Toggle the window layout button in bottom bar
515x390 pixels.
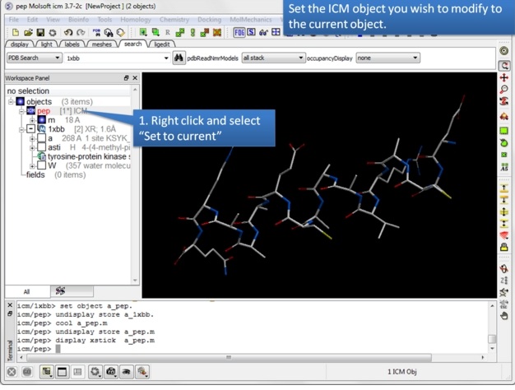(x=62, y=372)
